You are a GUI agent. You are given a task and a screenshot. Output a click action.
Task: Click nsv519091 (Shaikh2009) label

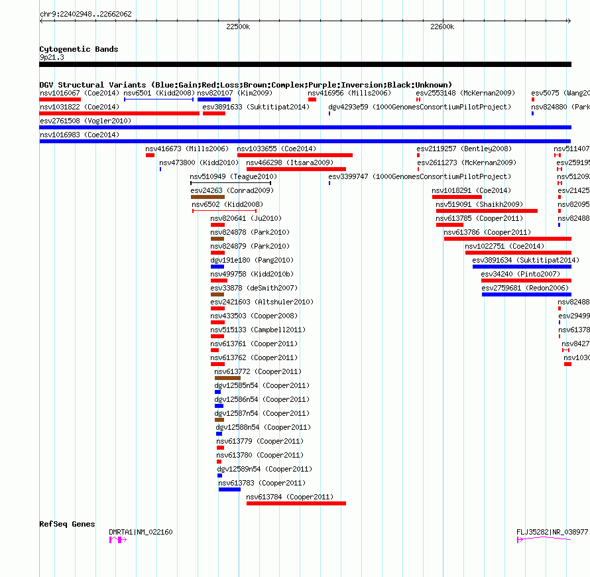[479, 204]
